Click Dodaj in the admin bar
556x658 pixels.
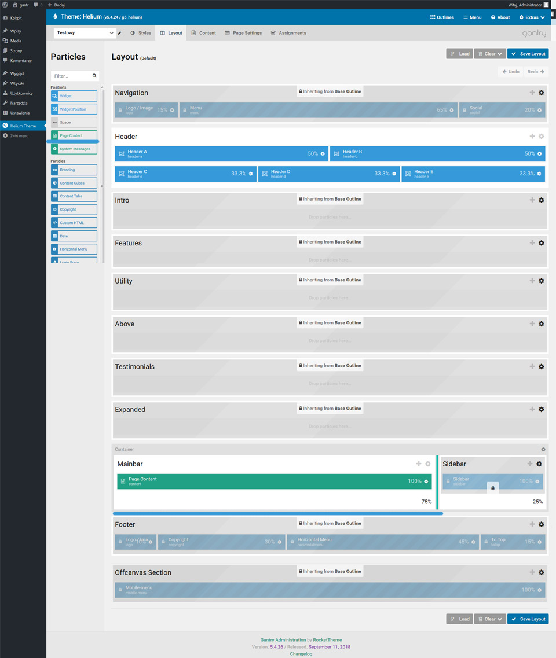(x=56, y=5)
